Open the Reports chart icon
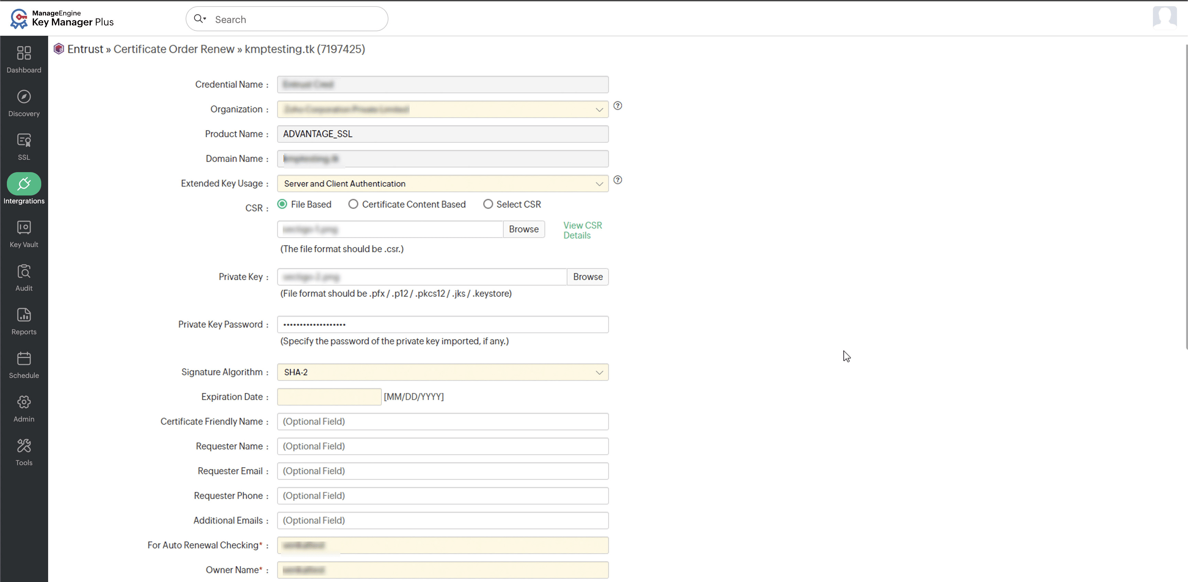Viewport: 1188px width, 582px height. pyautogui.click(x=24, y=315)
